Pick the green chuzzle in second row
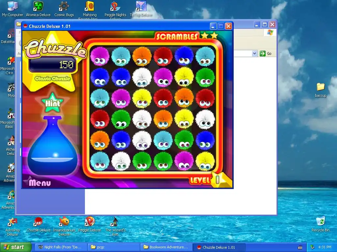 point(205,77)
